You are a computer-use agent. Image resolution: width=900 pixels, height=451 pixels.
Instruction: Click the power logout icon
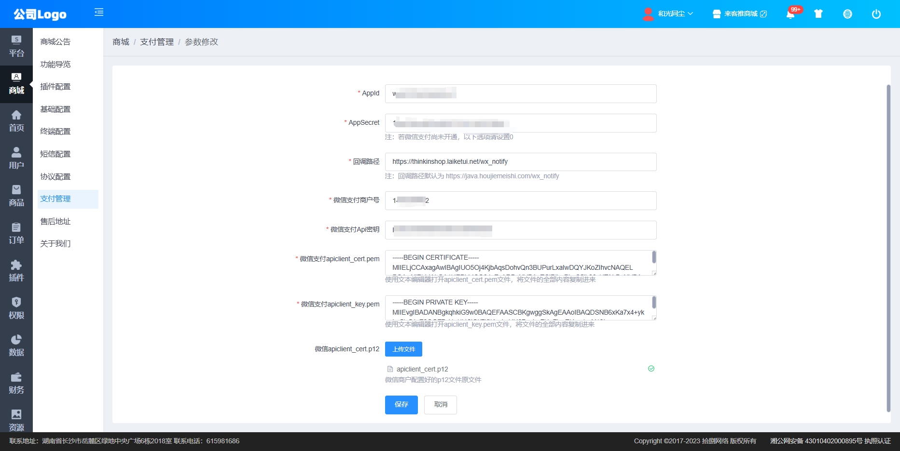pyautogui.click(x=876, y=14)
